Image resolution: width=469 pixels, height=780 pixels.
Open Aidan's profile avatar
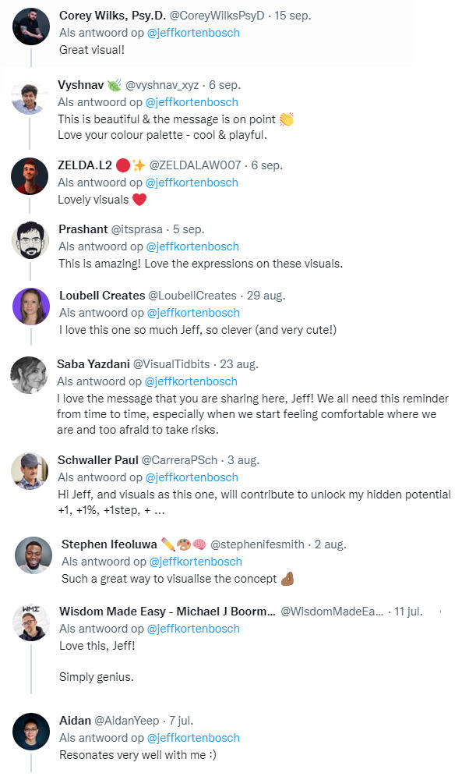coord(31,732)
